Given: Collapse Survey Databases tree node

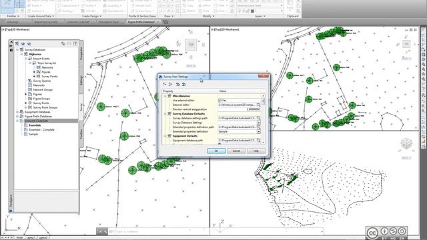Looking at the screenshot, I should coord(17,50).
